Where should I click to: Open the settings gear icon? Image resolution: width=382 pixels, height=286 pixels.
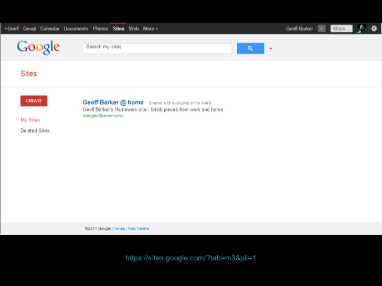(374, 29)
